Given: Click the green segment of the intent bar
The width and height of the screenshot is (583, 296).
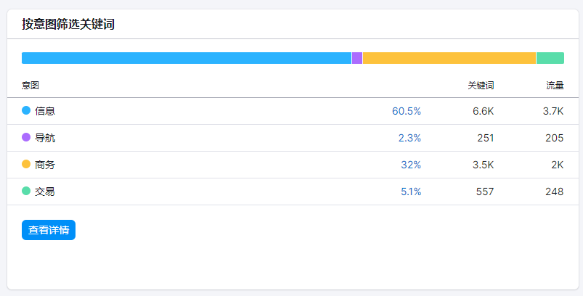Looking at the screenshot, I should 550,58.
